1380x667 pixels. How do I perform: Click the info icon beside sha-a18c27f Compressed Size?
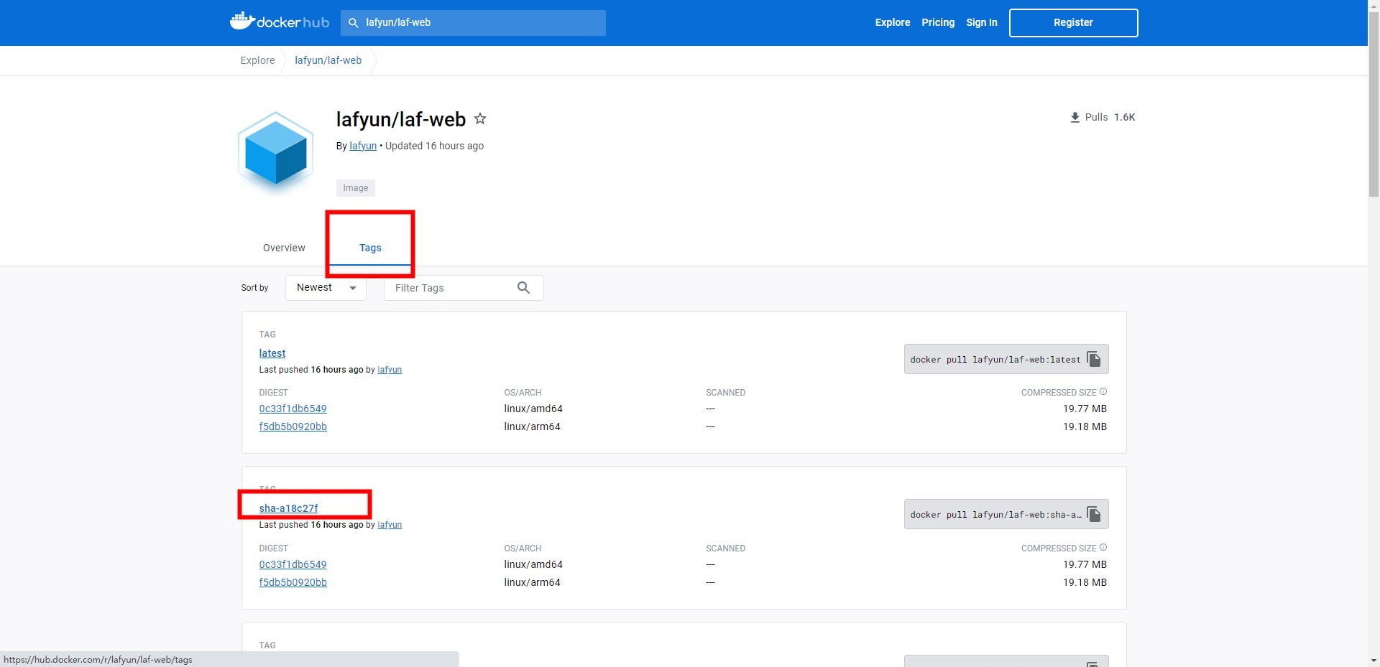(1103, 548)
